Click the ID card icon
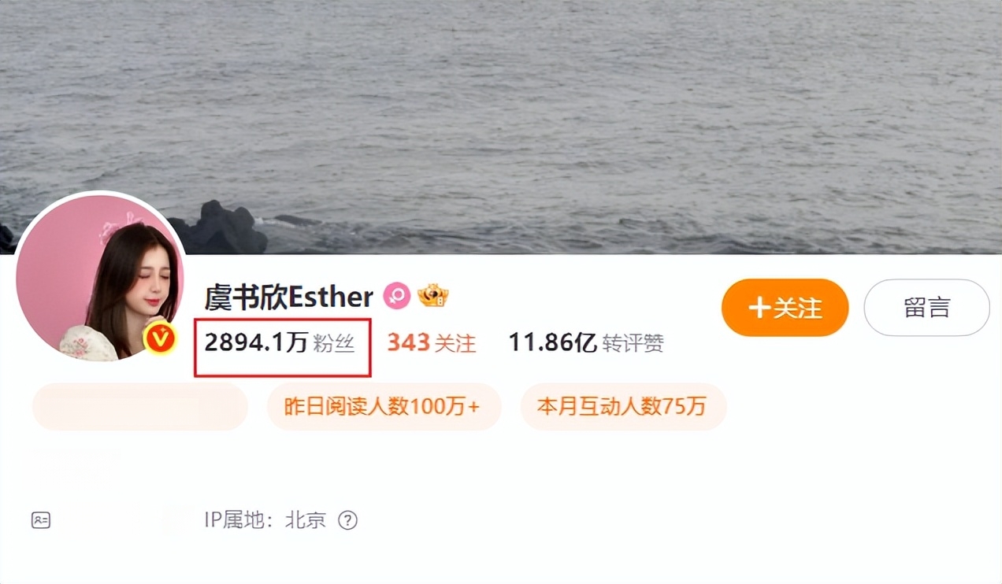This screenshot has height=584, width=1002. pyautogui.click(x=41, y=520)
